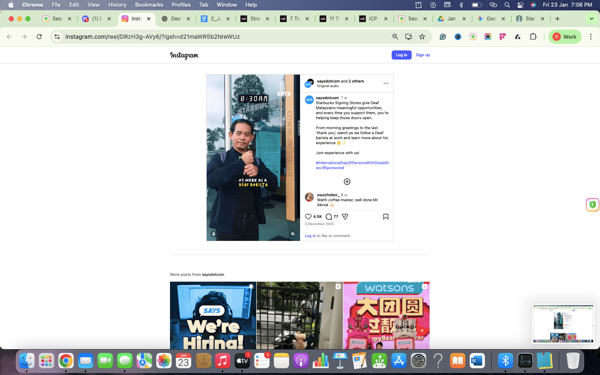This screenshot has height=375, width=600.
Task: Open the Profiles menu
Action: pos(181,5)
